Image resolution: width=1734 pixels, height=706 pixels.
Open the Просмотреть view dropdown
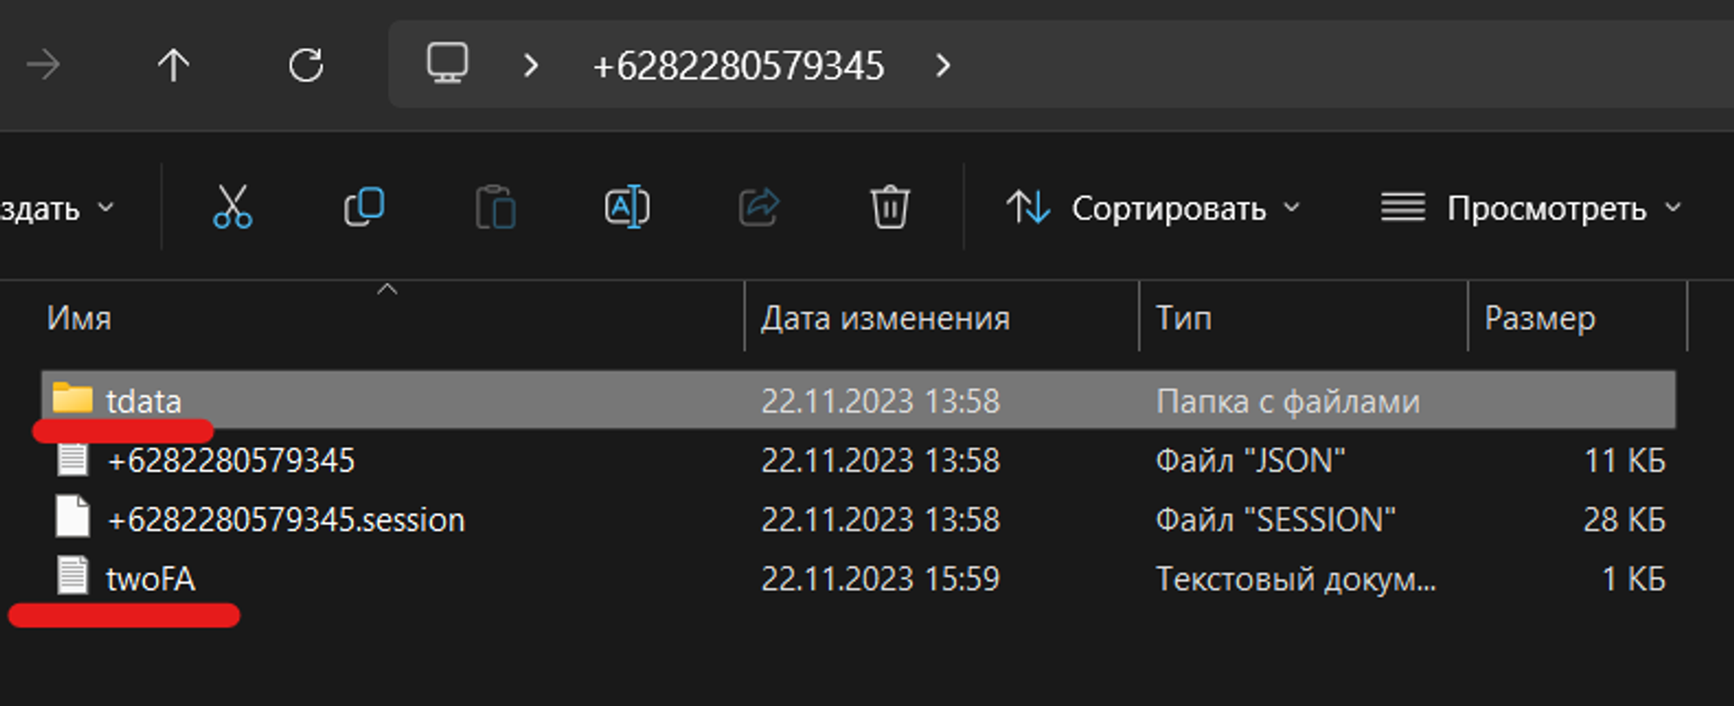point(1531,208)
